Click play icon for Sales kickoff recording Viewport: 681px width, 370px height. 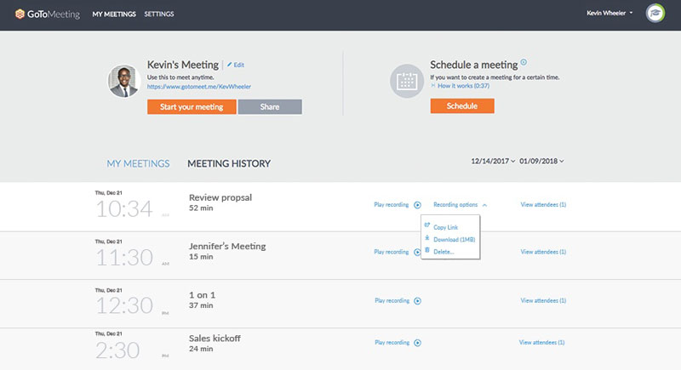pos(418,343)
